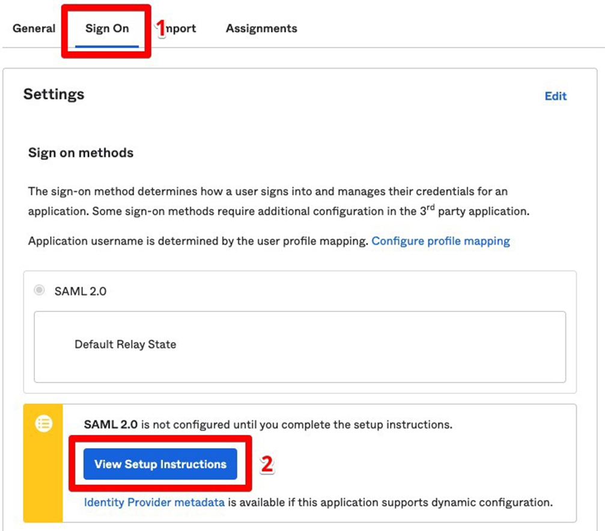605x531 pixels.
Task: Click the SAML 2.0 radio option label
Action: [x=81, y=291]
